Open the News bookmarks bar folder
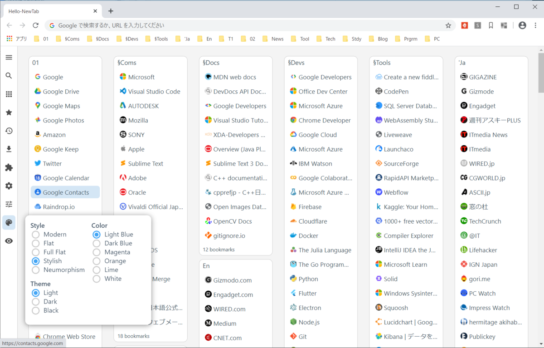544x348 pixels. pos(273,39)
